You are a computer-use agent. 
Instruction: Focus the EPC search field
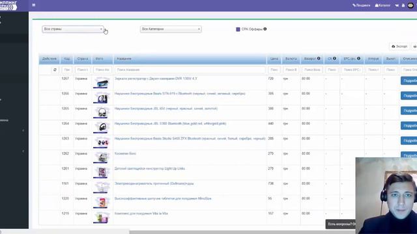point(352,70)
